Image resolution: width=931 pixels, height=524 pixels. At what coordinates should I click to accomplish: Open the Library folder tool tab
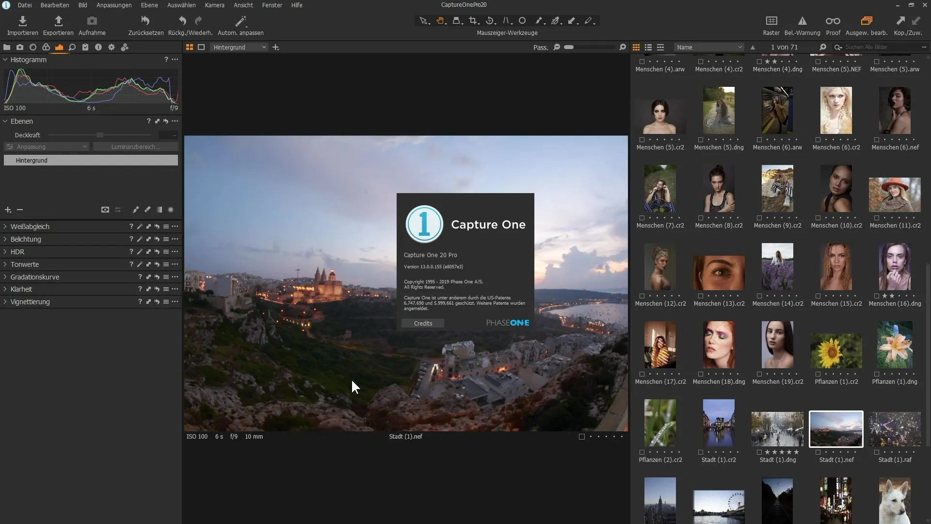click(7, 47)
